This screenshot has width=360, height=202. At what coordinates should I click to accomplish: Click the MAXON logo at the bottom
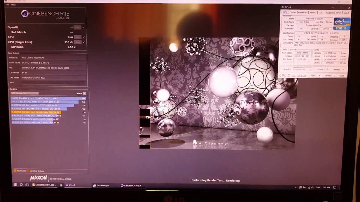39,178
